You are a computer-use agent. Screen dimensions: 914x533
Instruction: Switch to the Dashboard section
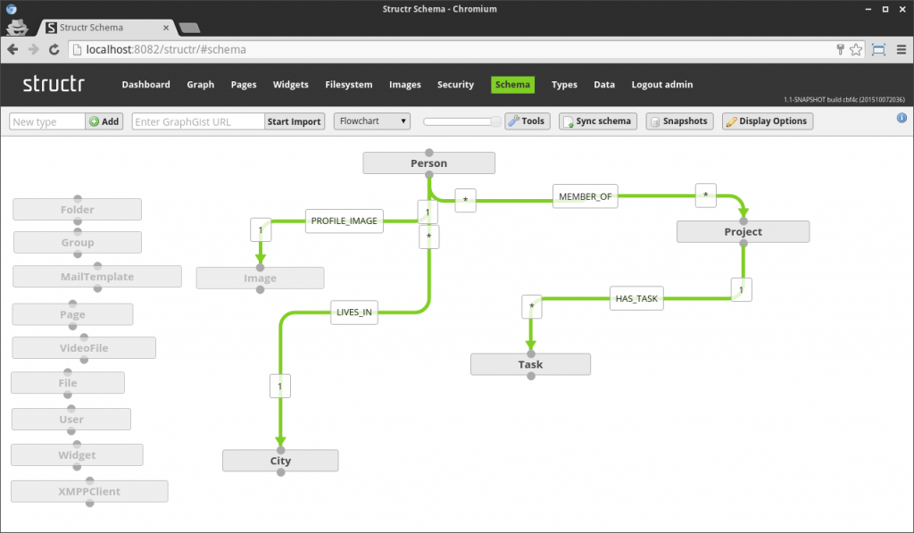click(x=145, y=85)
